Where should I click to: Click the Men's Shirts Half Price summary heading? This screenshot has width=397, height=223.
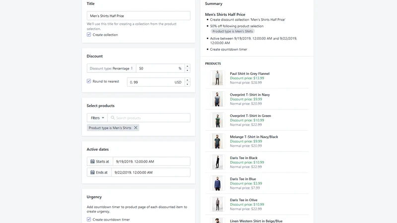[225, 14]
